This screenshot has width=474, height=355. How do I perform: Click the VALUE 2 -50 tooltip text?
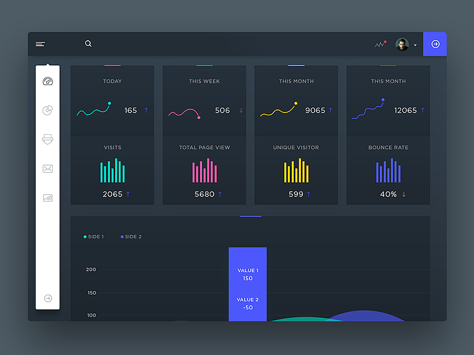coord(248,304)
